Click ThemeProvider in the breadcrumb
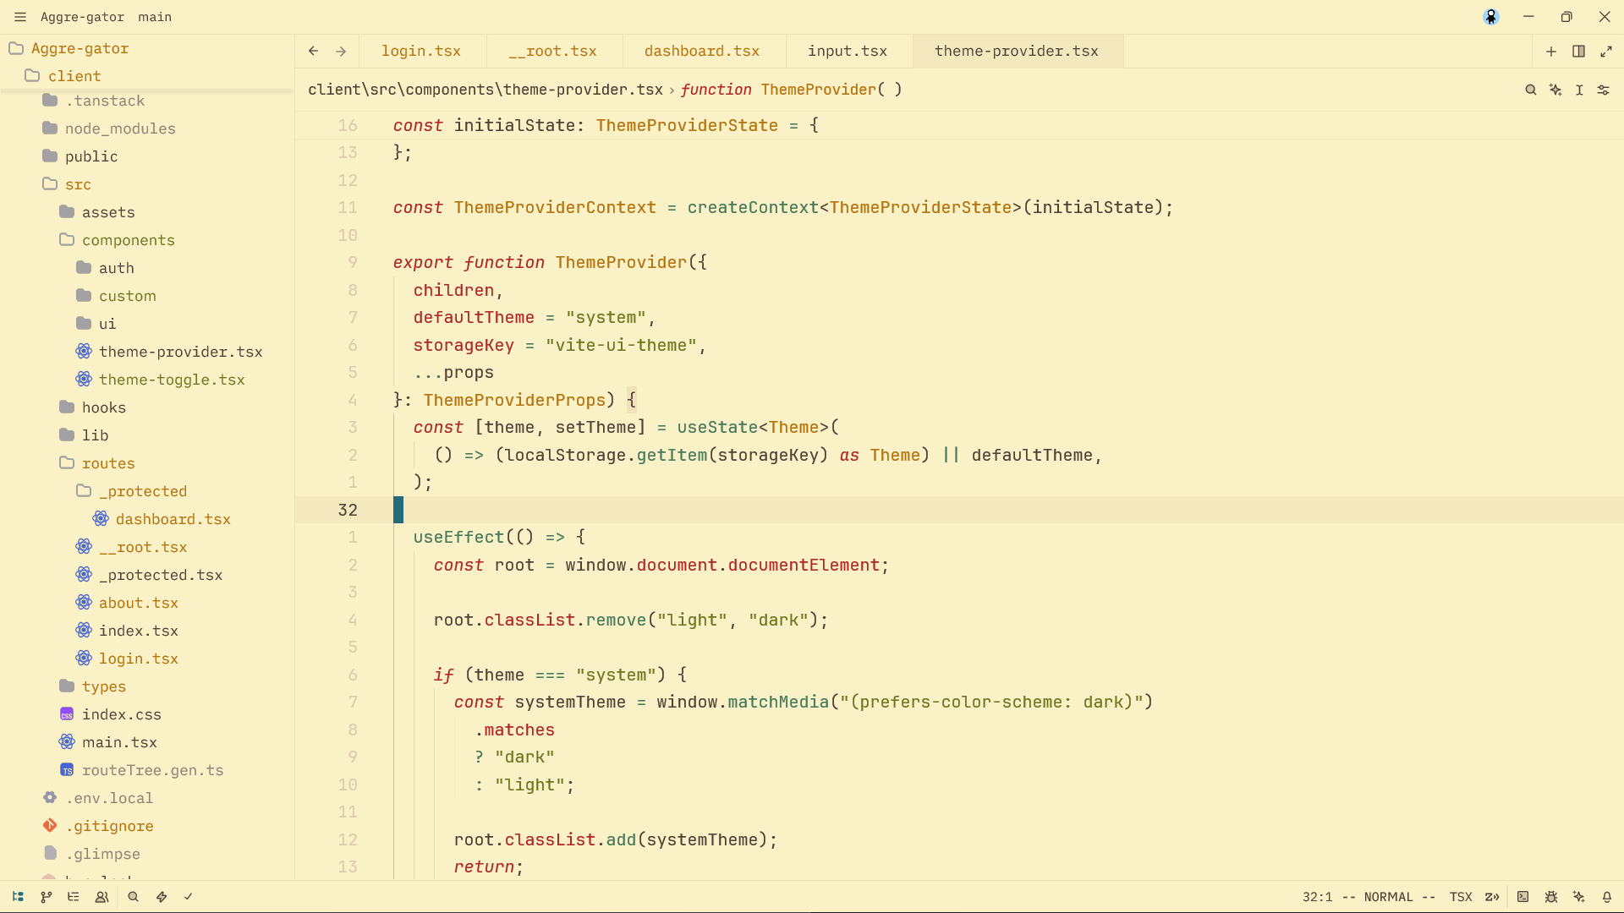The image size is (1624, 913). click(818, 90)
